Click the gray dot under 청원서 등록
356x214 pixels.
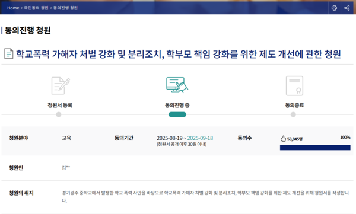coord(59,114)
